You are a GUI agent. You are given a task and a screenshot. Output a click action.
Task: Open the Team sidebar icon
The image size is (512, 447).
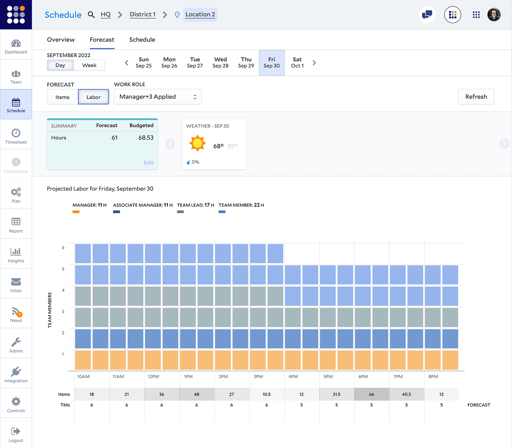pyautogui.click(x=16, y=74)
